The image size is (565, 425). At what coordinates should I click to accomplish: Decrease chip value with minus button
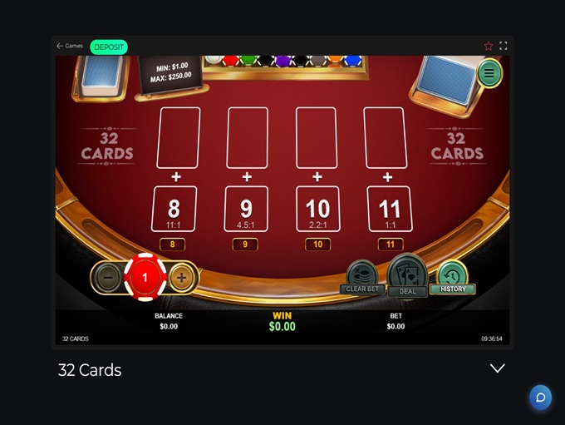click(107, 278)
